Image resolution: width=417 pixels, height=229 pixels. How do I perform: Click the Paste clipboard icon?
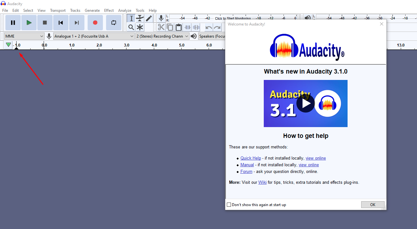[178, 27]
